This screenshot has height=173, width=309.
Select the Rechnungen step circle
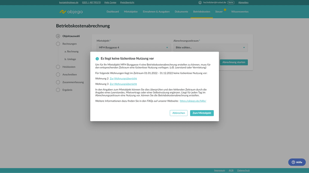[58, 44]
